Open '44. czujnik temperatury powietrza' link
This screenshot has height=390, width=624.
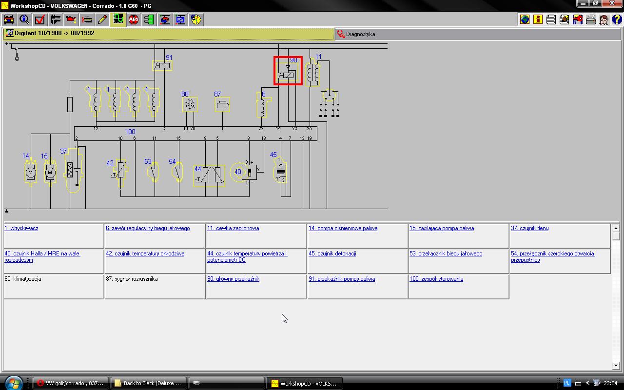click(x=247, y=256)
